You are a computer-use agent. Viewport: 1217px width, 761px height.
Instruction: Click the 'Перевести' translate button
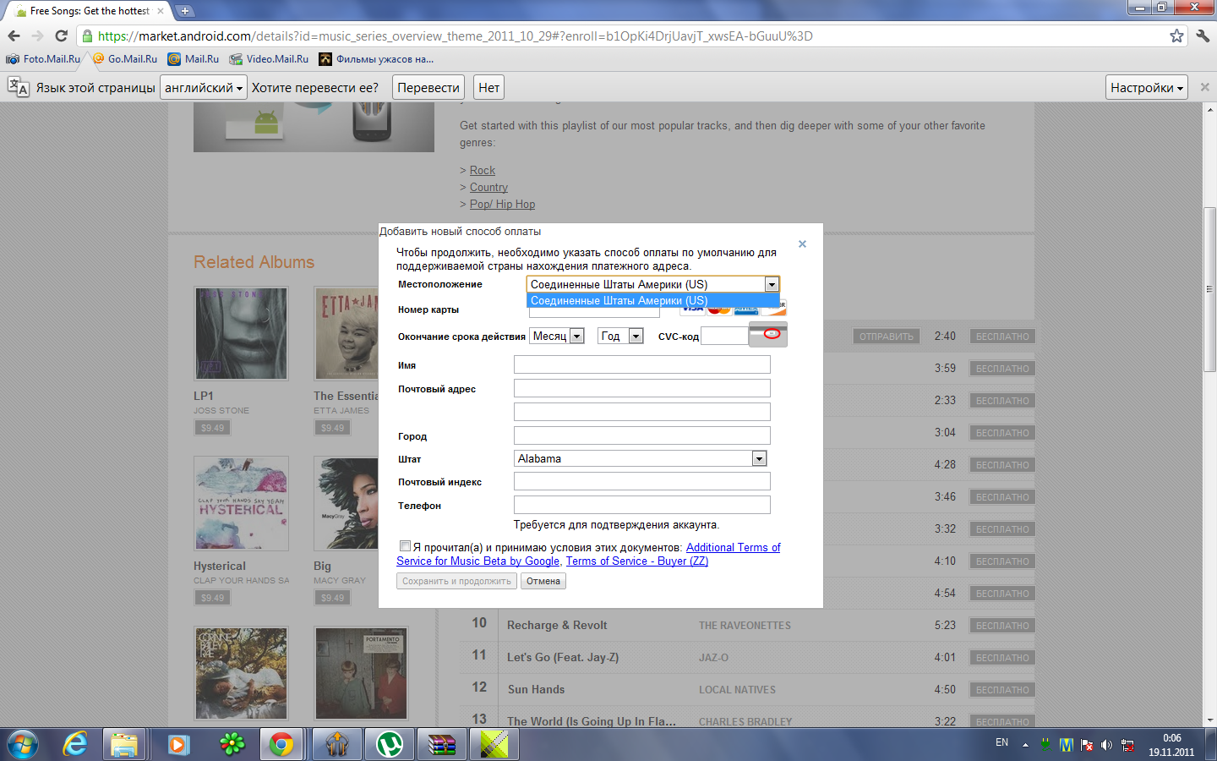coord(428,87)
